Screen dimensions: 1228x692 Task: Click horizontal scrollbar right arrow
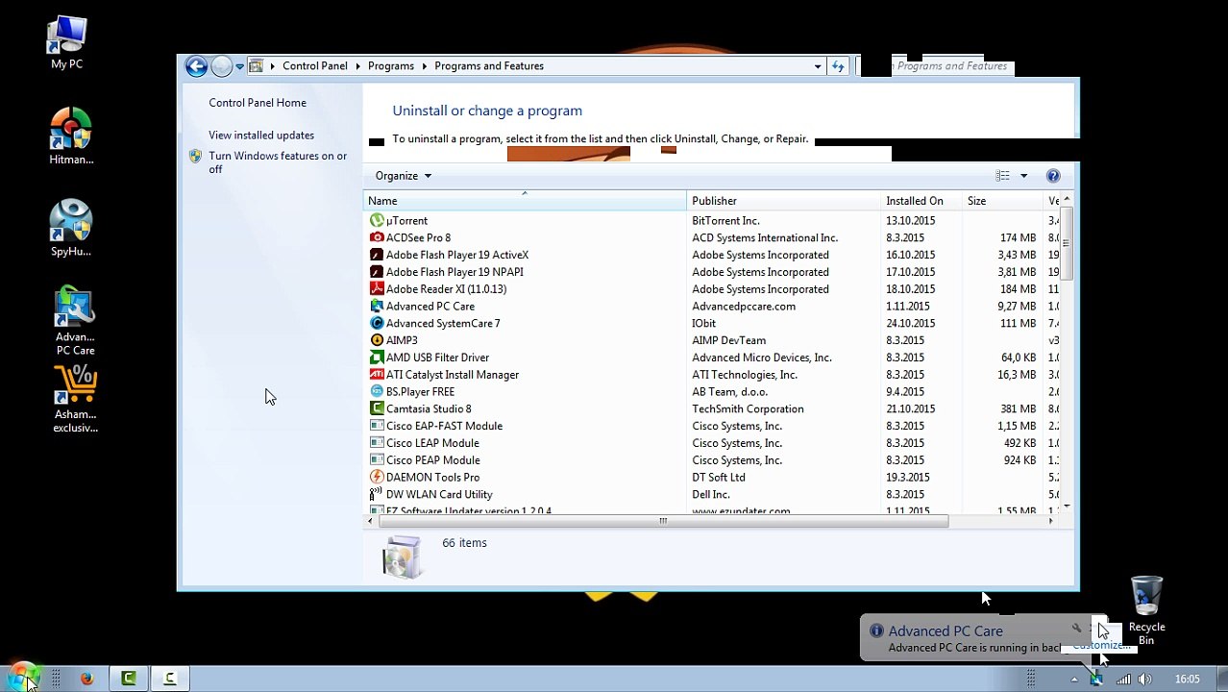click(1051, 521)
